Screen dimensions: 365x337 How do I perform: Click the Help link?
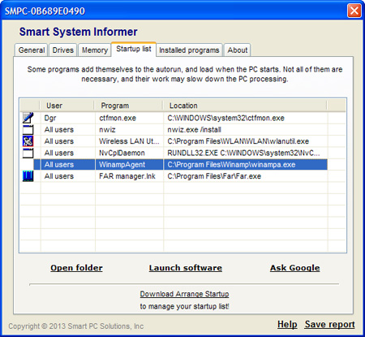point(287,324)
